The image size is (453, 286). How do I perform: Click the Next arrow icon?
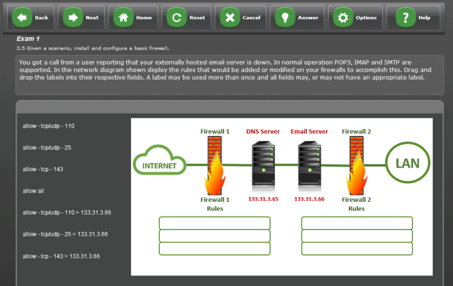(x=73, y=18)
